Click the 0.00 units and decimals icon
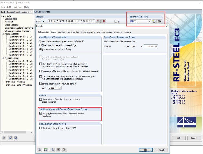203x154 pixels. [x=46, y=150]
